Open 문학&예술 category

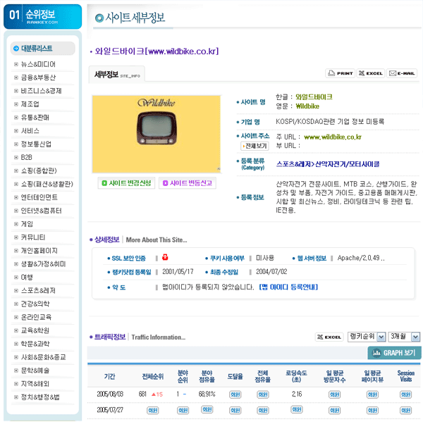(x=35, y=371)
